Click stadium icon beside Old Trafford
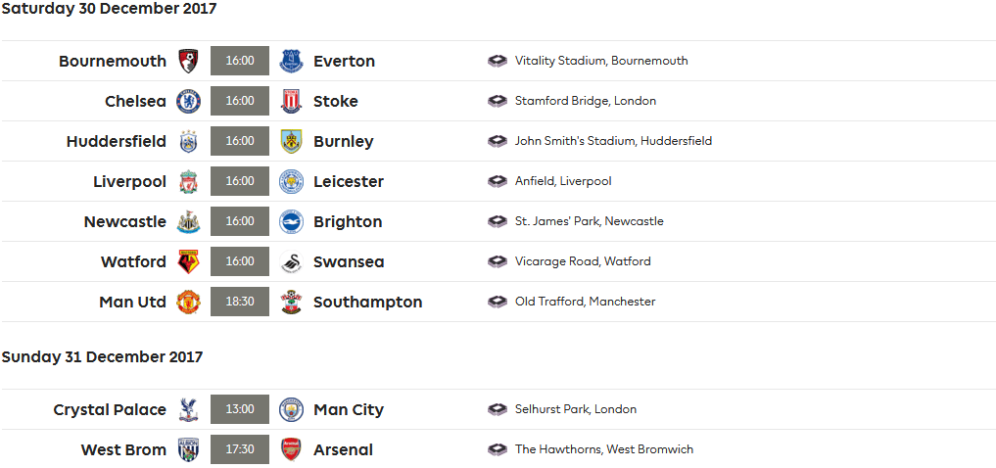This screenshot has height=468, width=996. coord(498,302)
